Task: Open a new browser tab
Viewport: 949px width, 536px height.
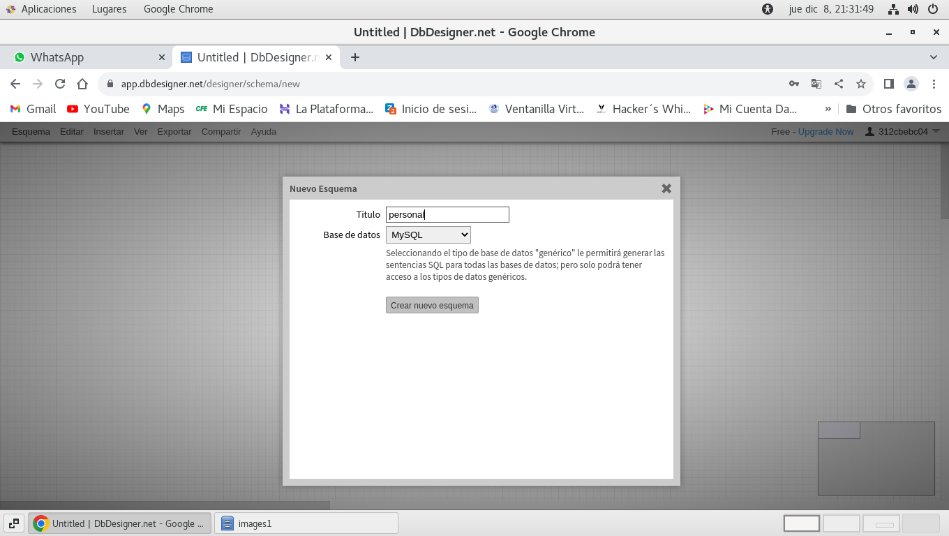Action: [355, 57]
